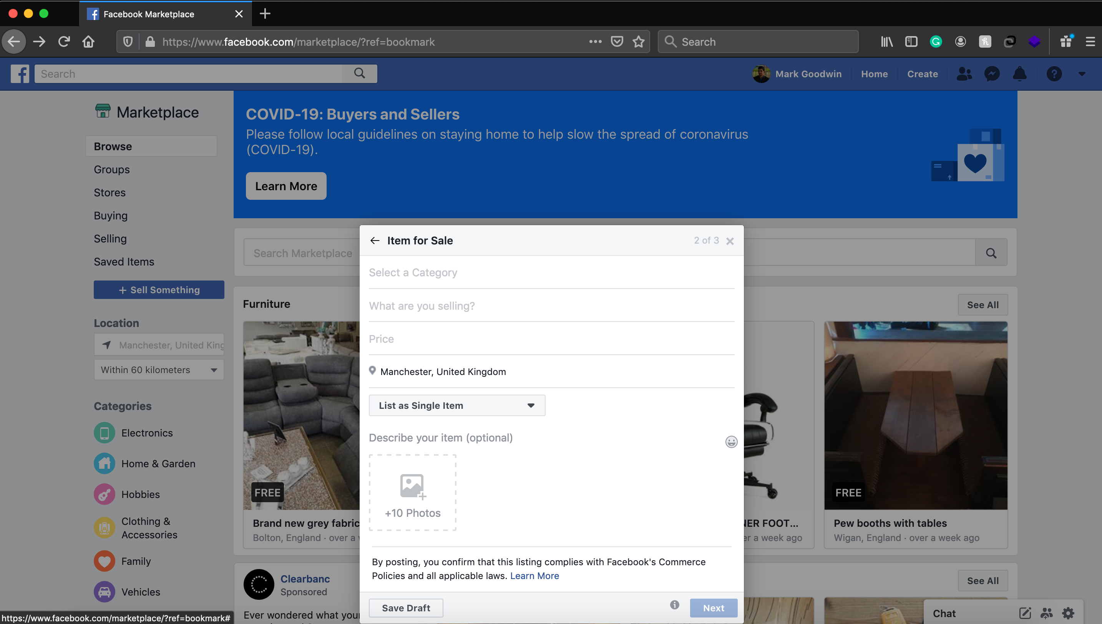Viewport: 1102px width, 624px height.
Task: Click the info icon beside Next button
Action: click(674, 605)
